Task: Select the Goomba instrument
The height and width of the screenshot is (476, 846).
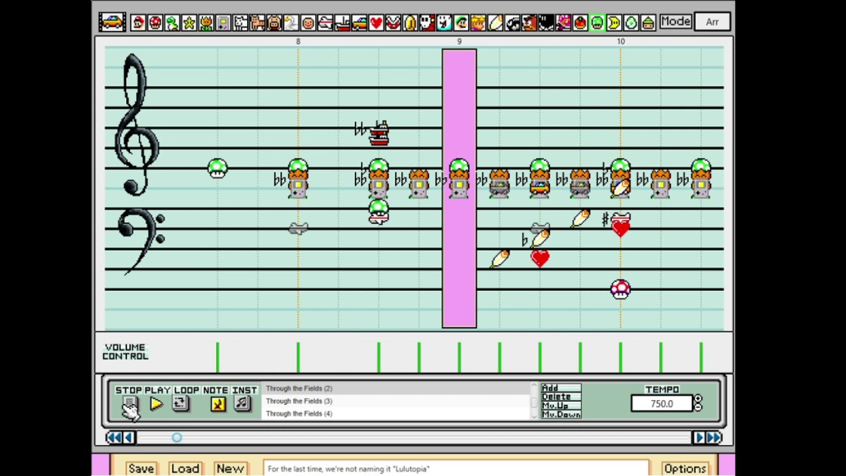Action: (x=529, y=22)
